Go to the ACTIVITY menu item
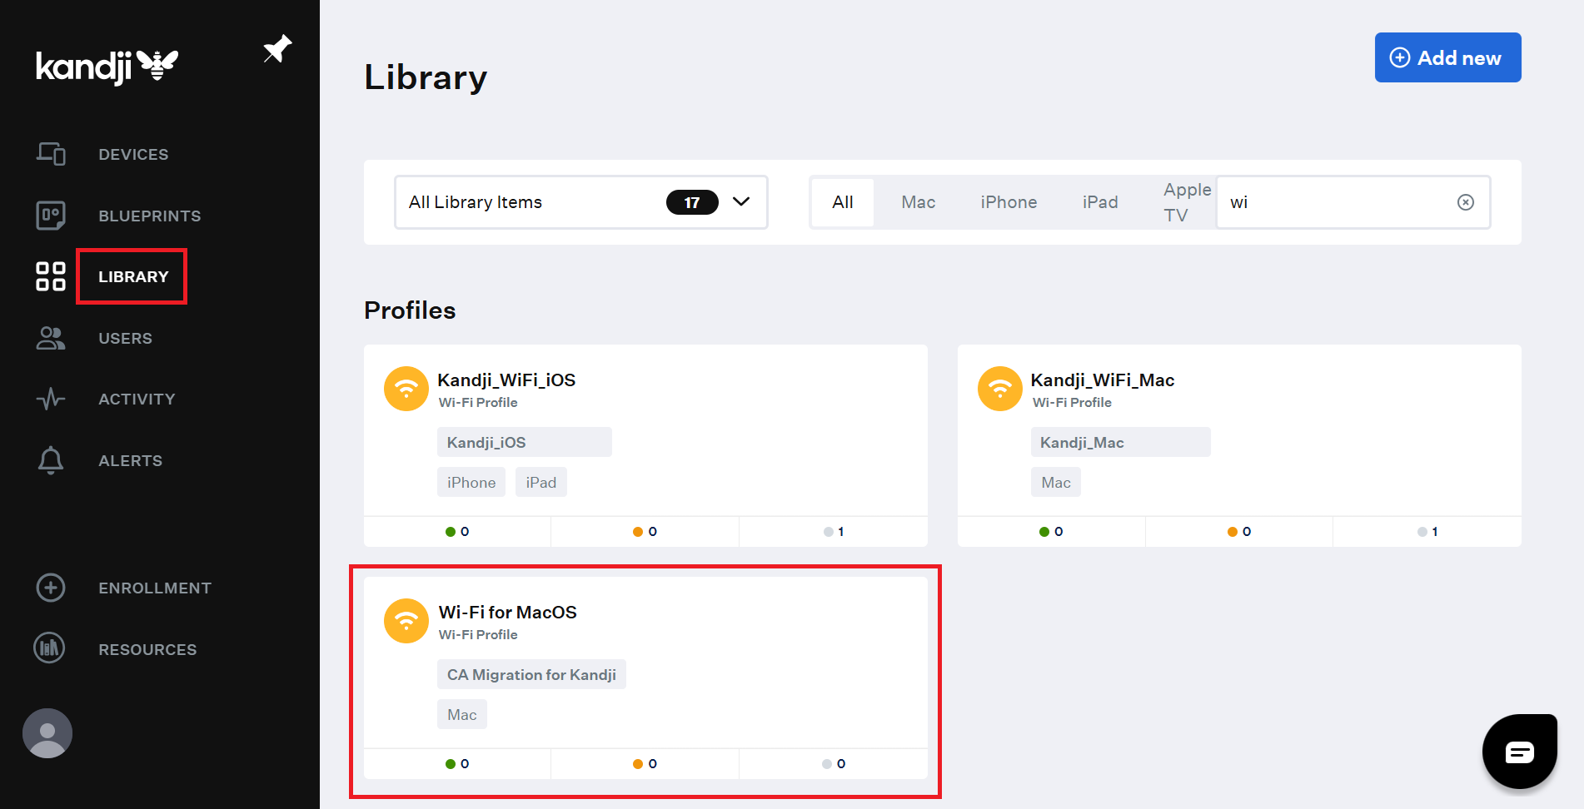Viewport: 1584px width, 809px height. tap(137, 399)
